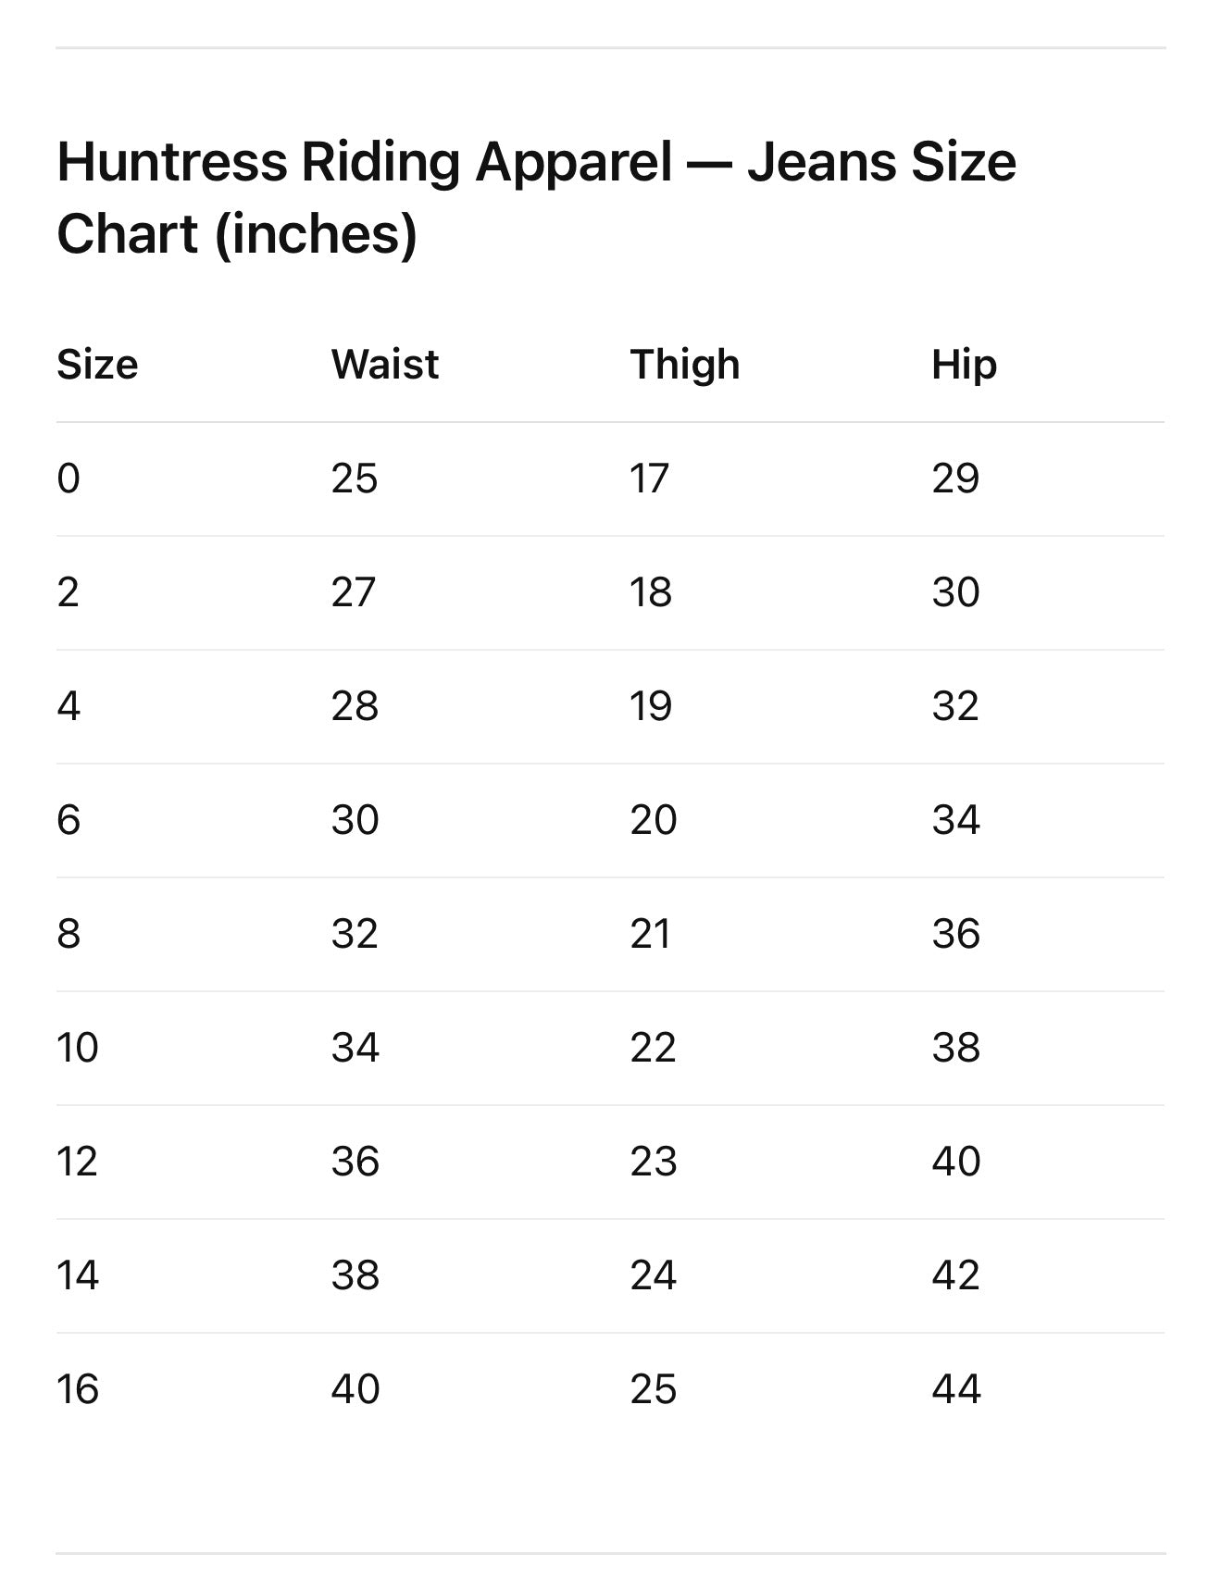Click the chart title heading

537,197
